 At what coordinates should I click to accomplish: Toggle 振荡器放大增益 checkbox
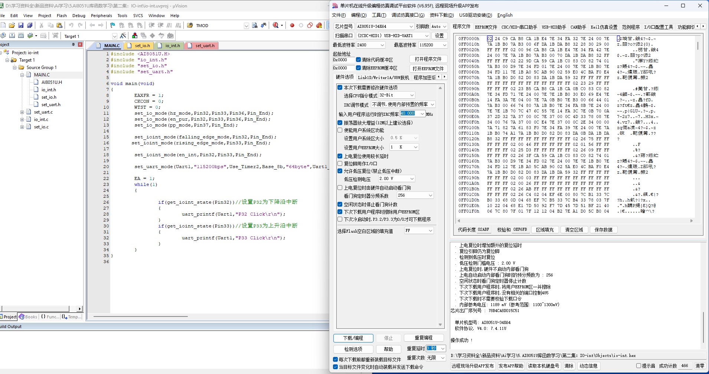click(340, 123)
